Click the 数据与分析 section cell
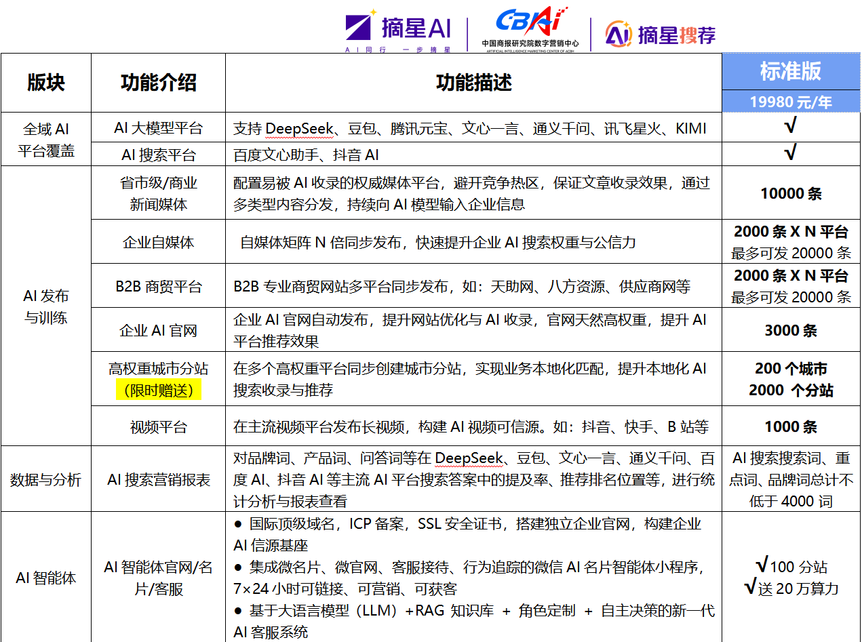Viewport: 862px width, 642px height. coord(46,479)
